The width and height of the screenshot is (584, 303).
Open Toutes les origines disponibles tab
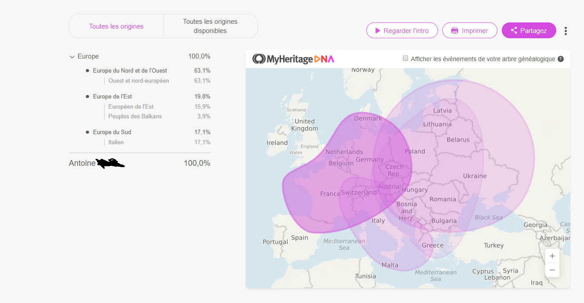(210, 26)
